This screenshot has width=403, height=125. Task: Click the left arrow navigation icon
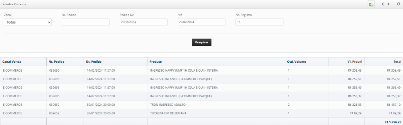[383, 4]
